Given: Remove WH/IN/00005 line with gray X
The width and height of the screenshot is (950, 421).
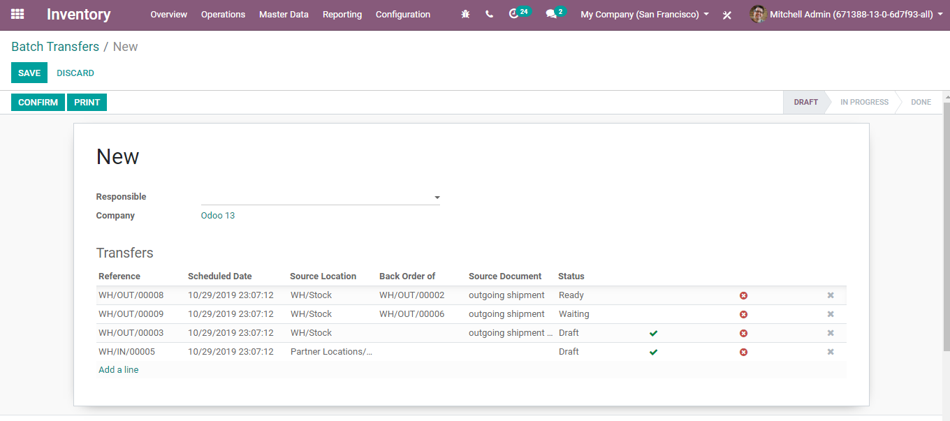Looking at the screenshot, I should [x=831, y=352].
